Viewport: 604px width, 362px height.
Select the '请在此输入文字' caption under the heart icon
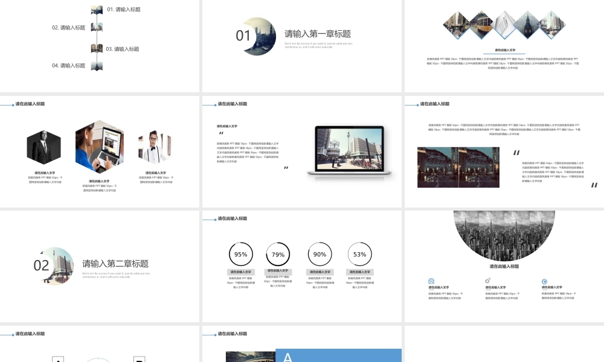click(x=552, y=287)
